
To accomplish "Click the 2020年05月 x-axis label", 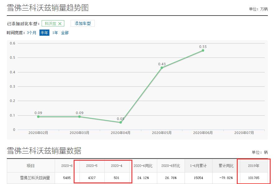I will pos(162,133).
